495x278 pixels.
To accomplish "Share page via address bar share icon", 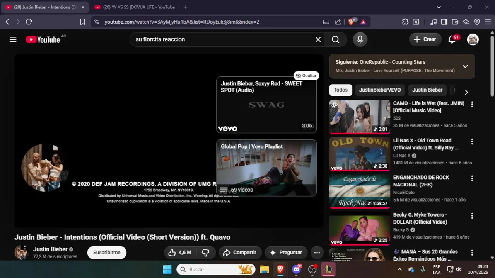I will coord(338,22).
